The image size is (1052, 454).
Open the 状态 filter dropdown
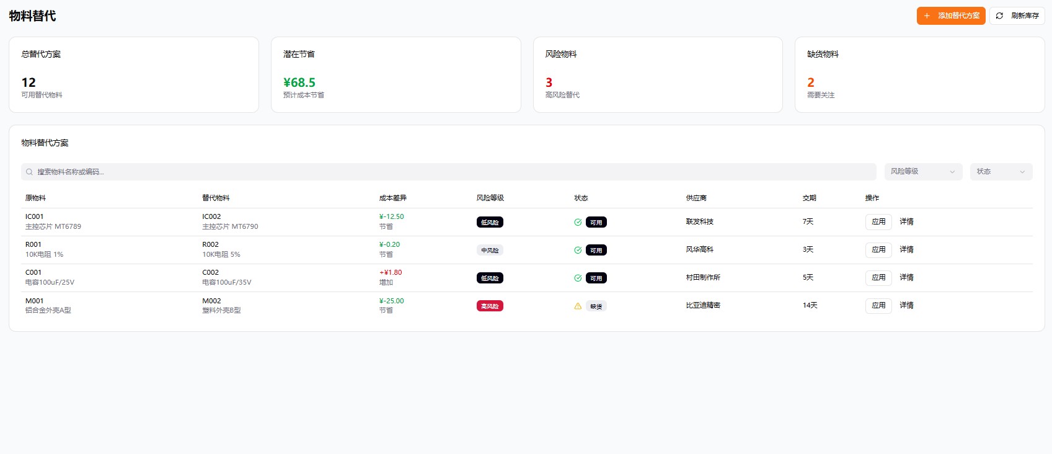(1001, 172)
